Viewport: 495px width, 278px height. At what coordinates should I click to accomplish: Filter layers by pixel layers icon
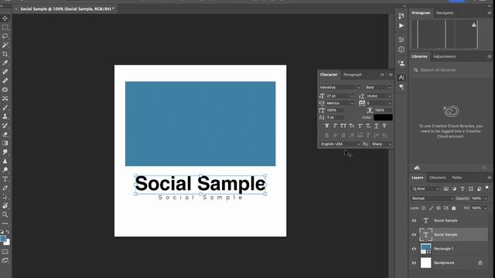tap(446, 188)
